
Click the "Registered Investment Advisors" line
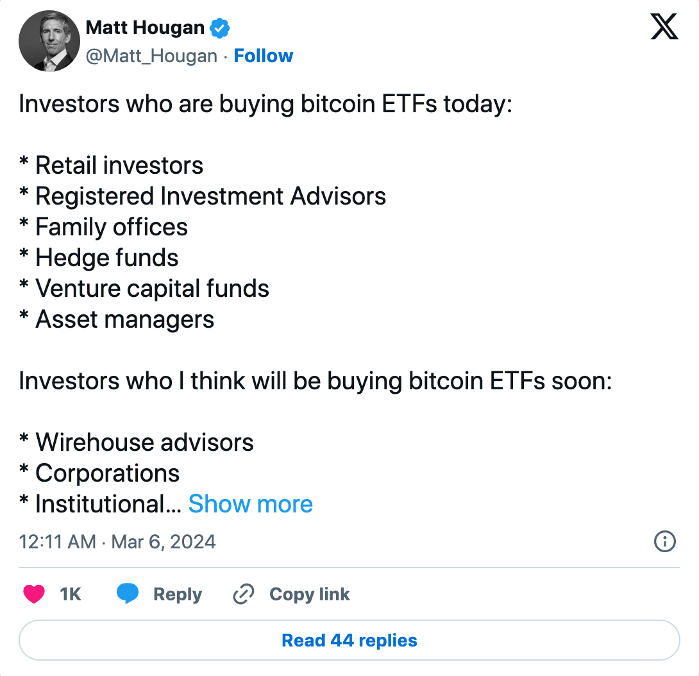click(x=210, y=196)
